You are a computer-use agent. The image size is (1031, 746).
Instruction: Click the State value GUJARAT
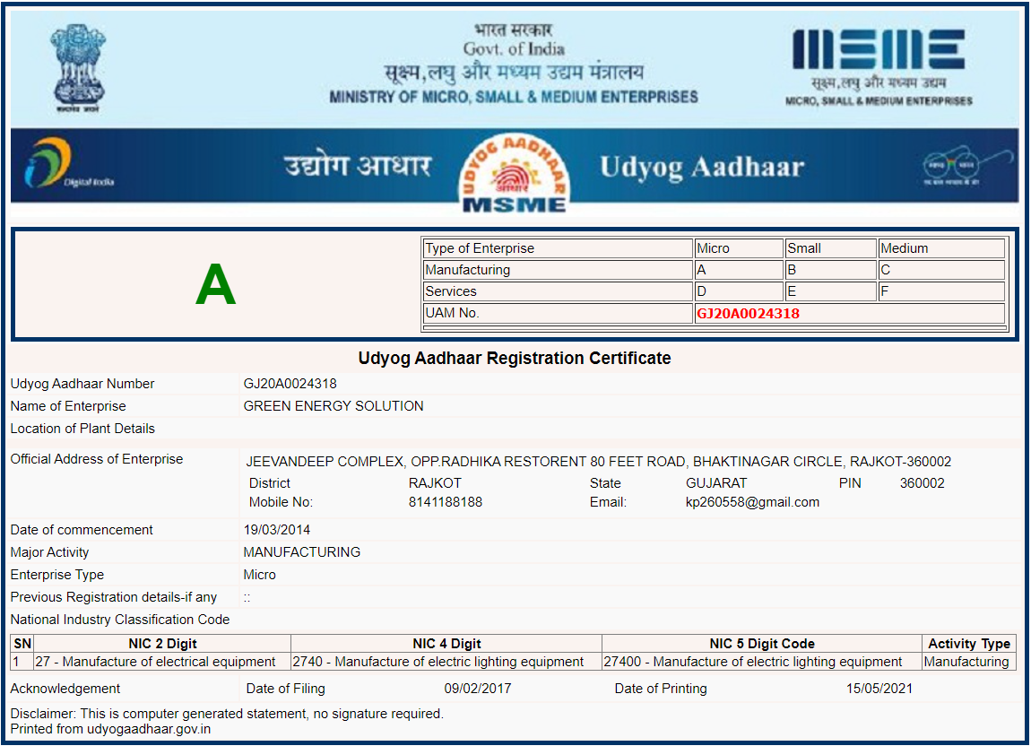(x=716, y=483)
